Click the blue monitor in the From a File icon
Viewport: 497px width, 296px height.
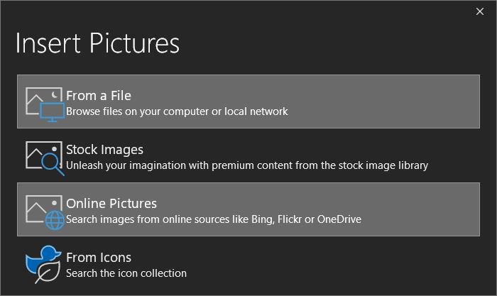point(53,112)
